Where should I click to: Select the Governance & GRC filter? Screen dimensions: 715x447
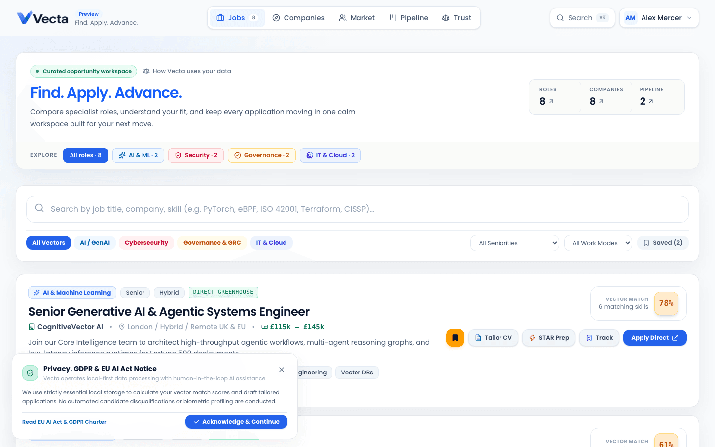pos(212,243)
